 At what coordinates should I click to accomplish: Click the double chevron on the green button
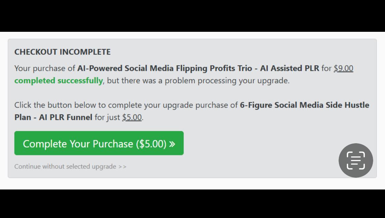click(172, 144)
